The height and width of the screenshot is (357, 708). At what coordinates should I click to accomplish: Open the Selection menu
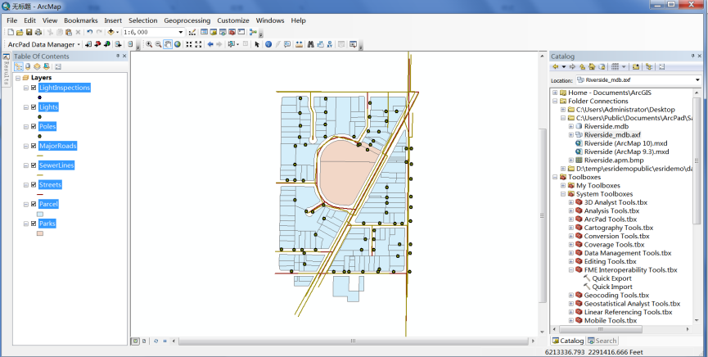[142, 20]
